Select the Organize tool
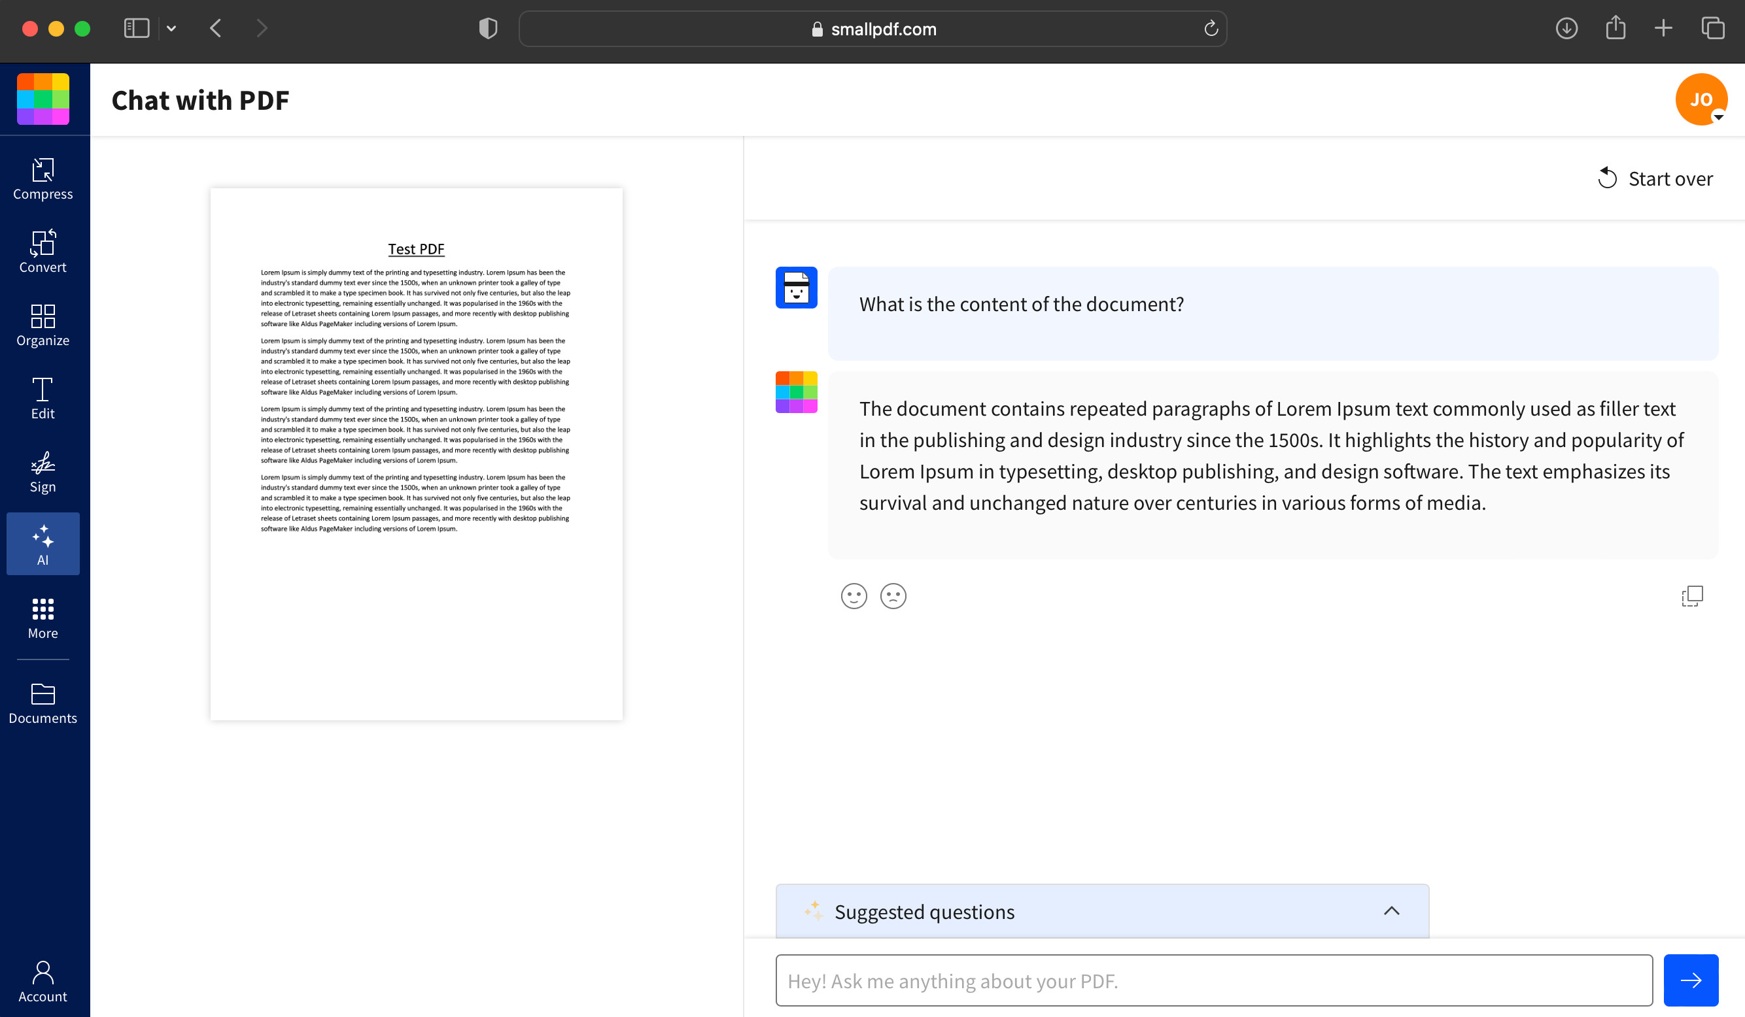The height and width of the screenshot is (1017, 1745). tap(43, 325)
